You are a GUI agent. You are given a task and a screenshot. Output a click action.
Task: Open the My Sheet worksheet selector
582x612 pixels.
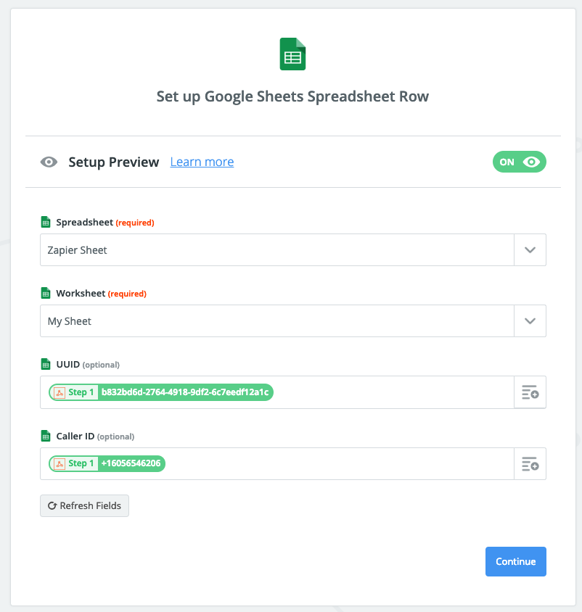click(x=276, y=321)
